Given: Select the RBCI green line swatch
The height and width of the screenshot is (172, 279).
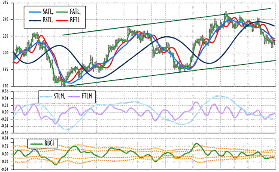Looking at the screenshot, I should click(36, 143).
